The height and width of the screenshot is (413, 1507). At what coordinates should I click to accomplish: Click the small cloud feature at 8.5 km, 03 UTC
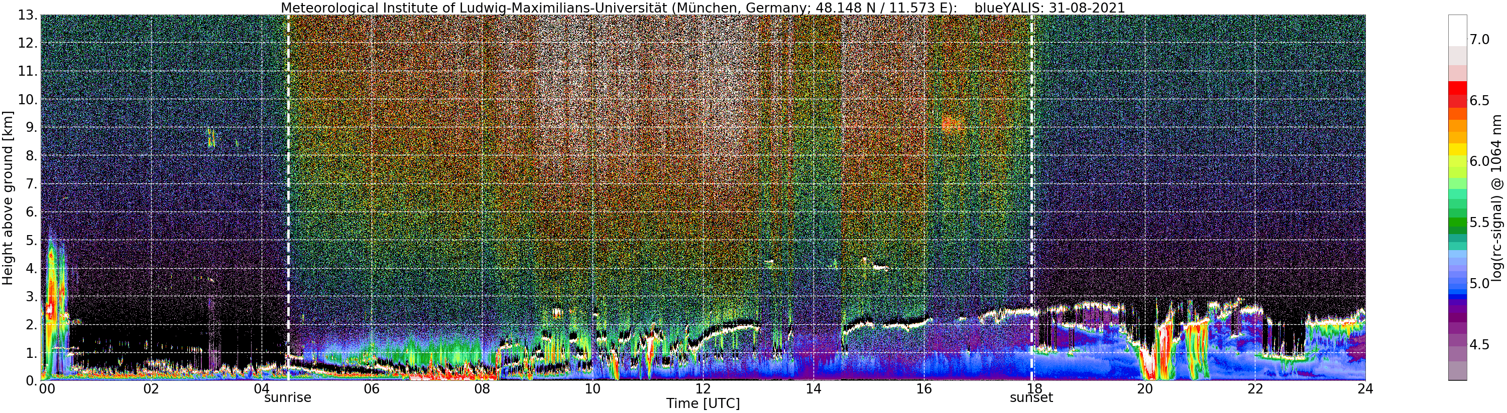211,138
